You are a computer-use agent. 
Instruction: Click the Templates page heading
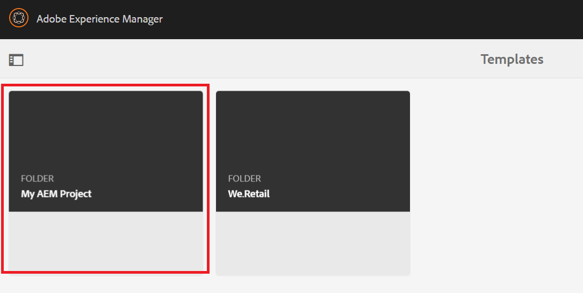(512, 59)
